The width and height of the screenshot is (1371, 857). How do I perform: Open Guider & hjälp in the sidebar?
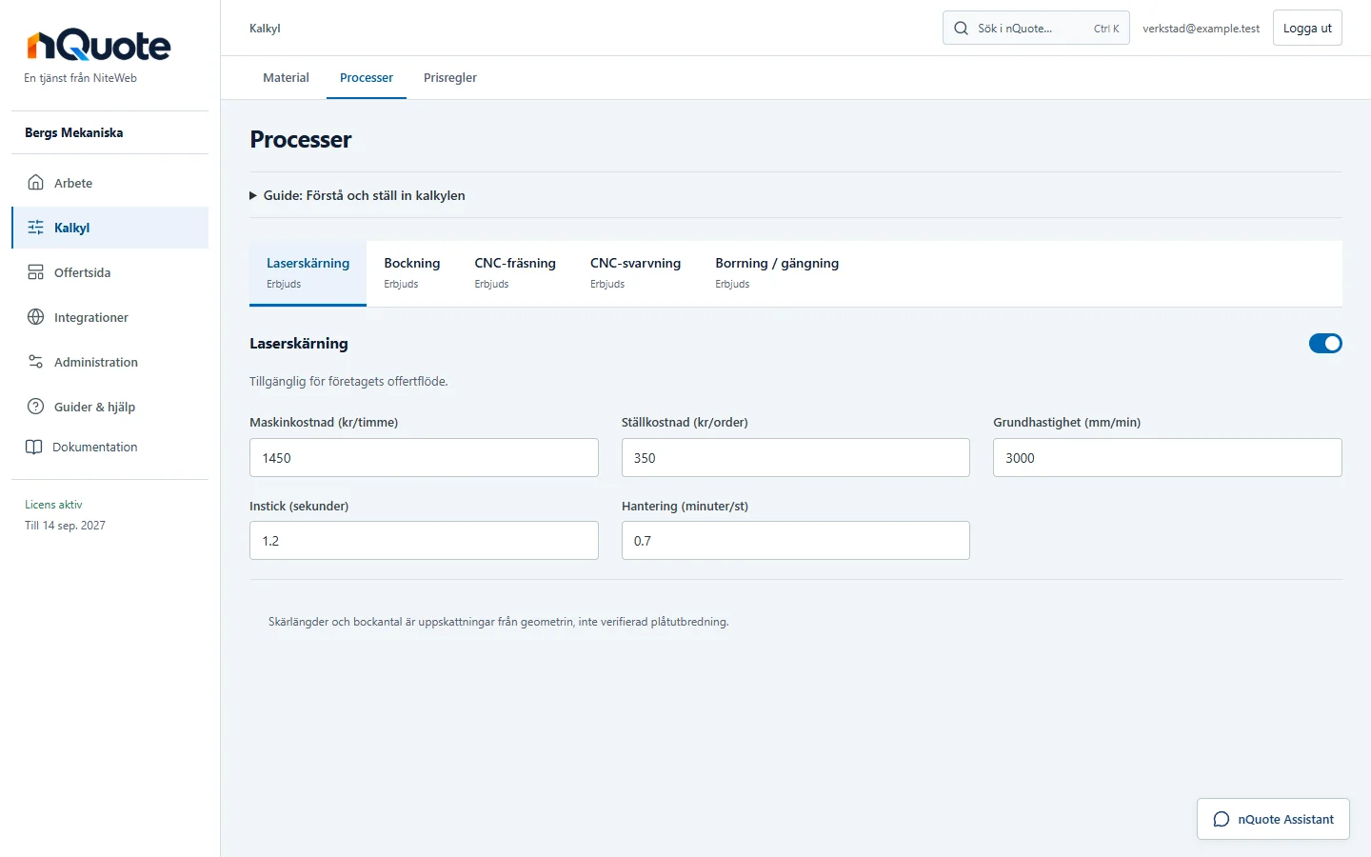pyautogui.click(x=109, y=407)
